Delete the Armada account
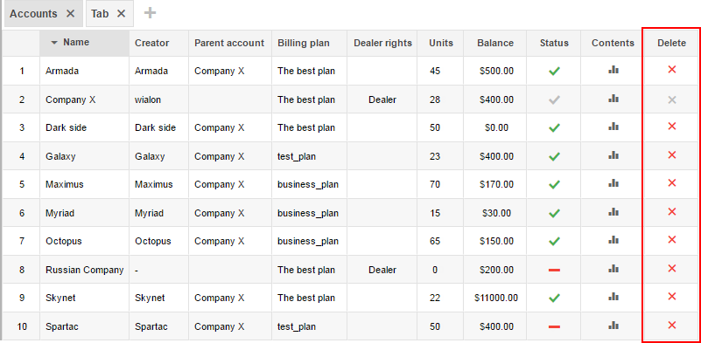 [x=671, y=69]
